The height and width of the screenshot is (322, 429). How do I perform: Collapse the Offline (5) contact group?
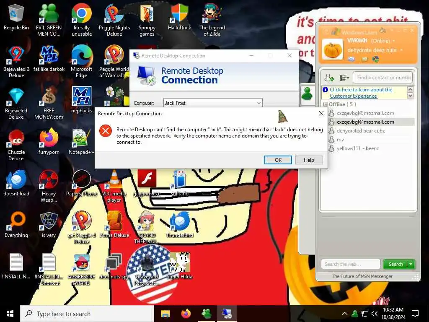pos(326,104)
